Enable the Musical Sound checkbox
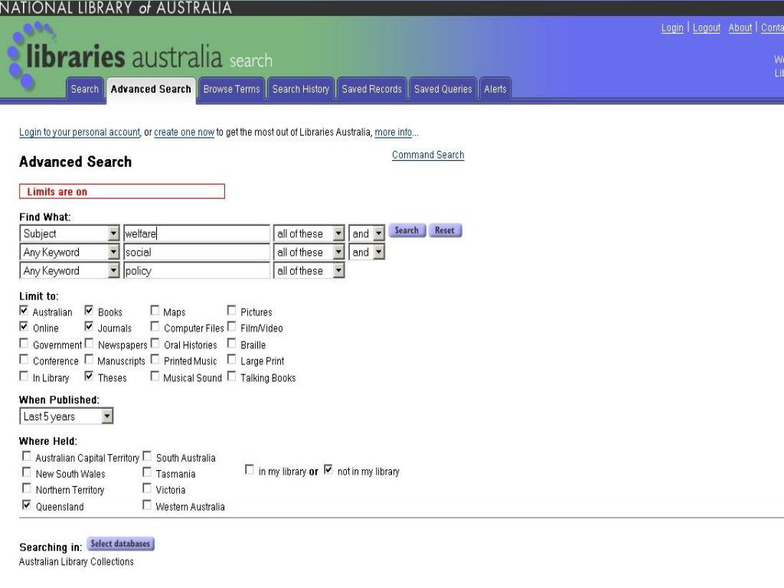 [155, 376]
